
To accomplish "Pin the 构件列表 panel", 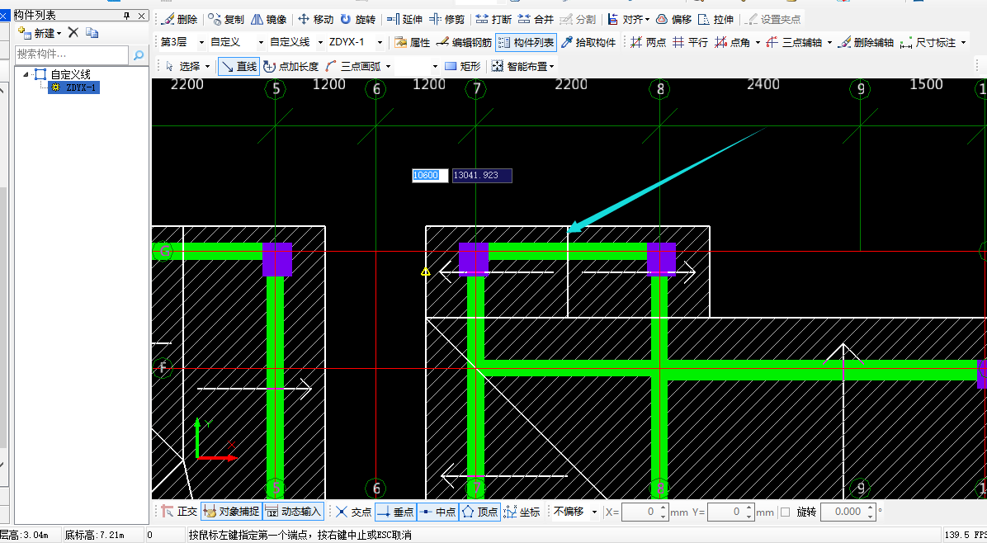I will pyautogui.click(x=126, y=15).
